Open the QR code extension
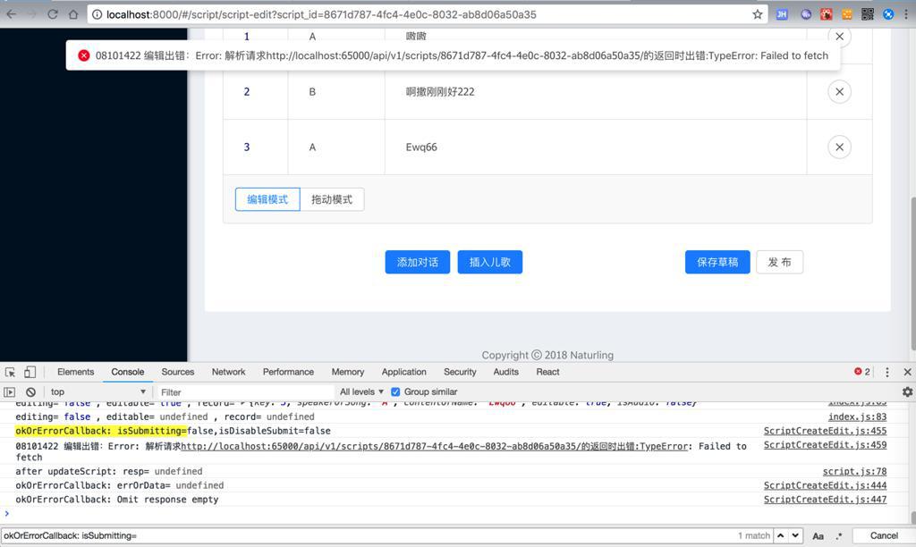The height and width of the screenshot is (547, 916). click(868, 14)
